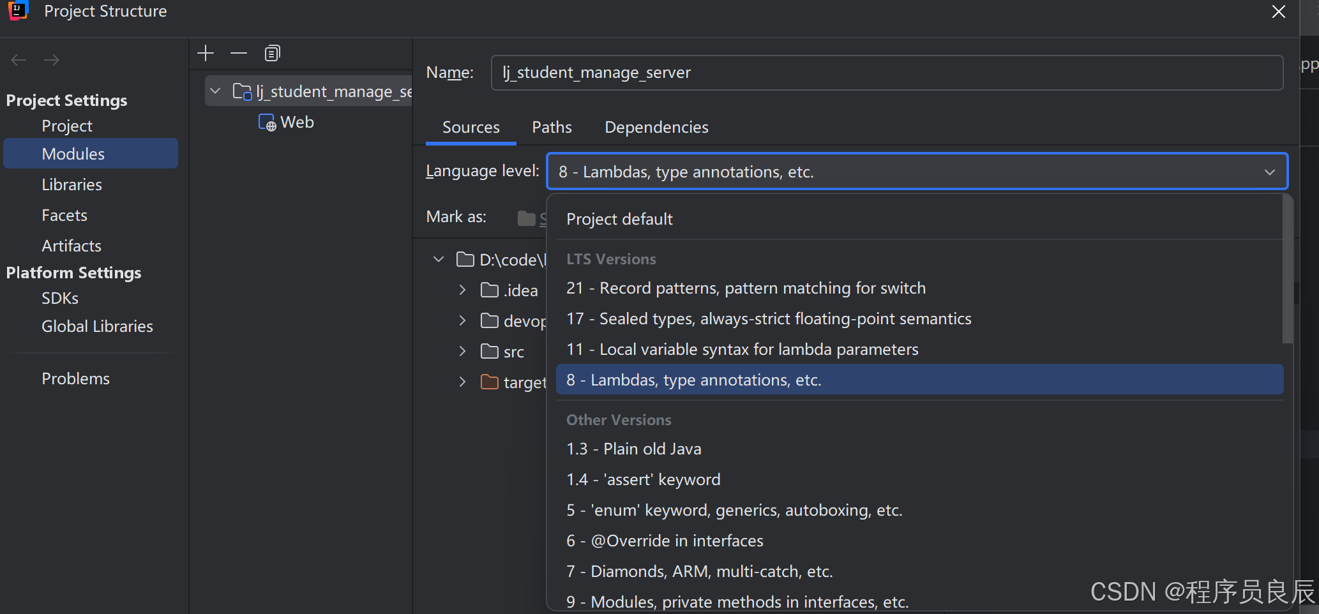The height and width of the screenshot is (614, 1319).
Task: Switch to the Paths tab
Action: coord(552,128)
